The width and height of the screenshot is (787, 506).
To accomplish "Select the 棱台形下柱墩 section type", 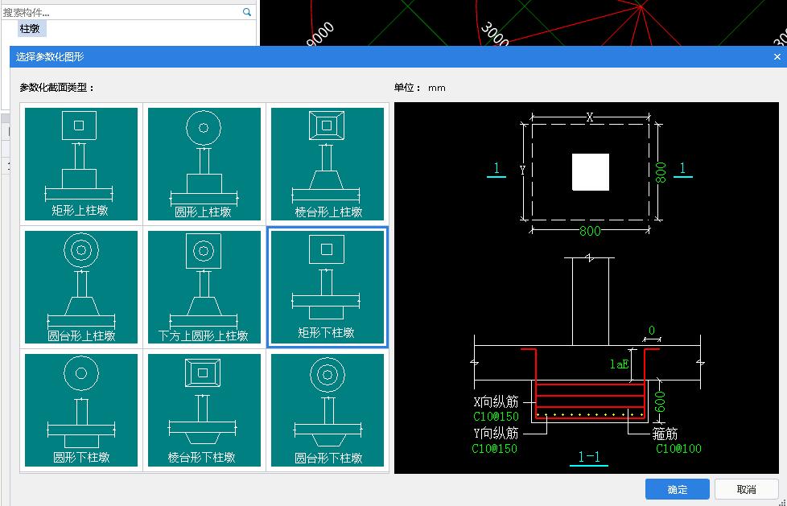I will (204, 410).
